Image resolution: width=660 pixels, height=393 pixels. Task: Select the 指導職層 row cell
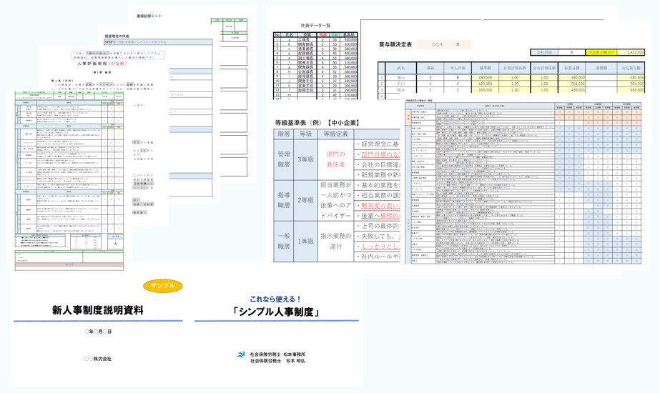click(284, 200)
